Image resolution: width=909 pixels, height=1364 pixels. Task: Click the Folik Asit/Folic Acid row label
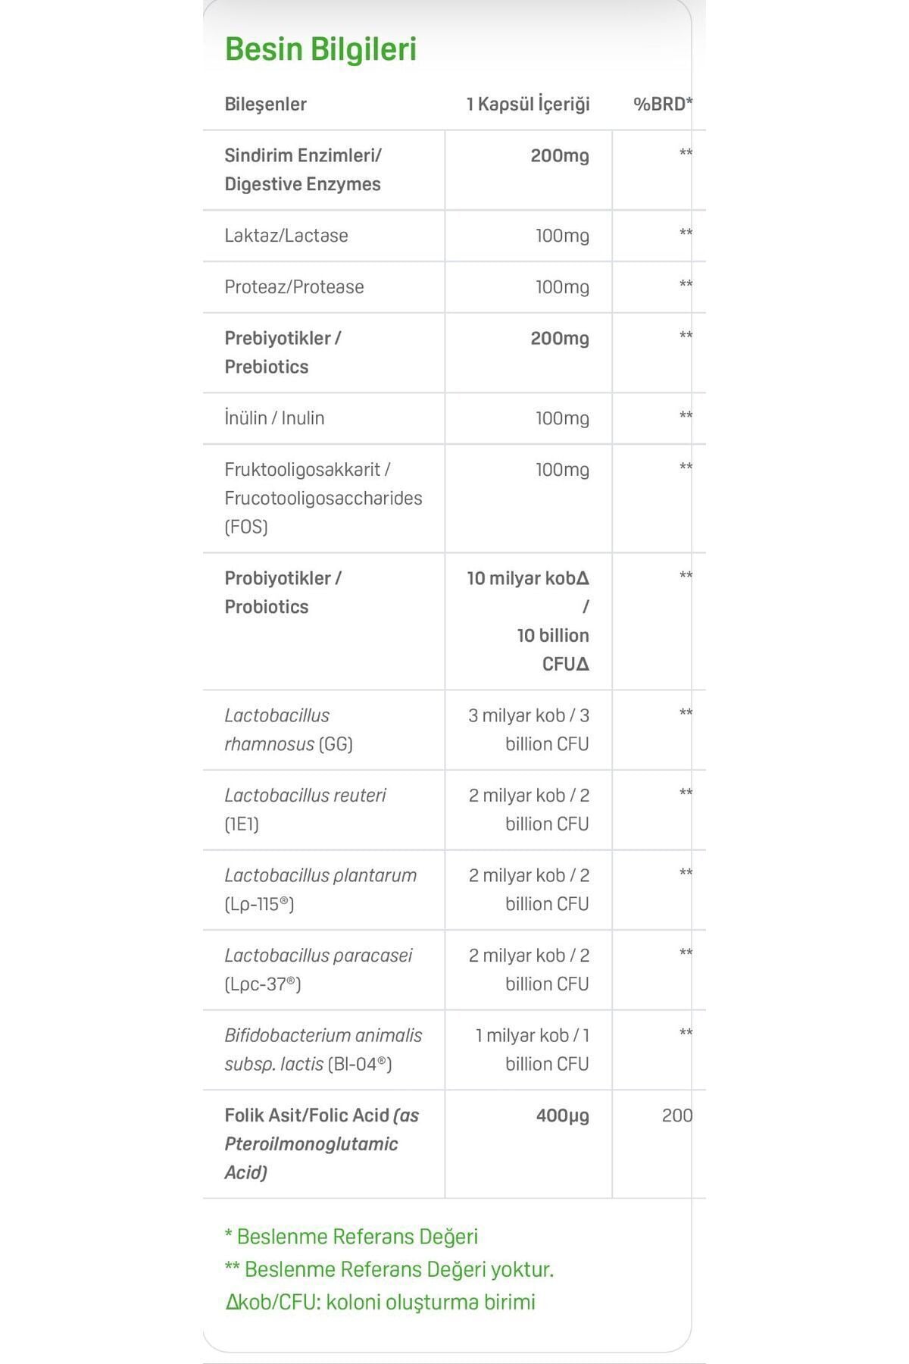pyautogui.click(x=322, y=1144)
